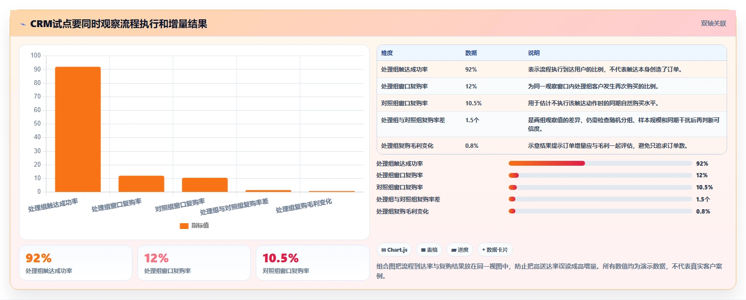Image resolution: width=746 pixels, height=300 pixels.
Task: Click the 双轴关联 tag in the header
Action: coord(714,23)
